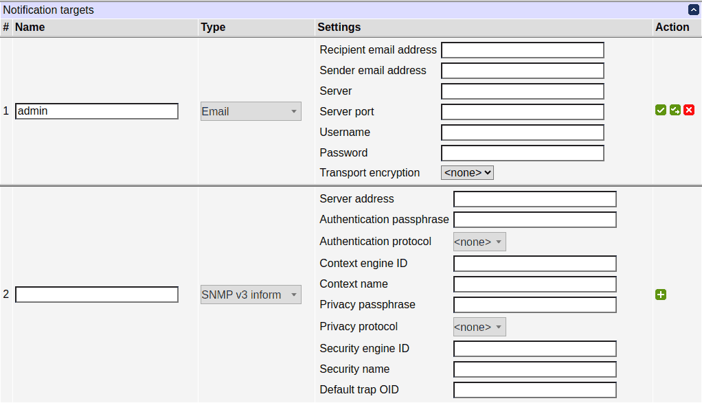Apply changes to admin notification target
This screenshot has width=702, height=403.
click(x=661, y=110)
